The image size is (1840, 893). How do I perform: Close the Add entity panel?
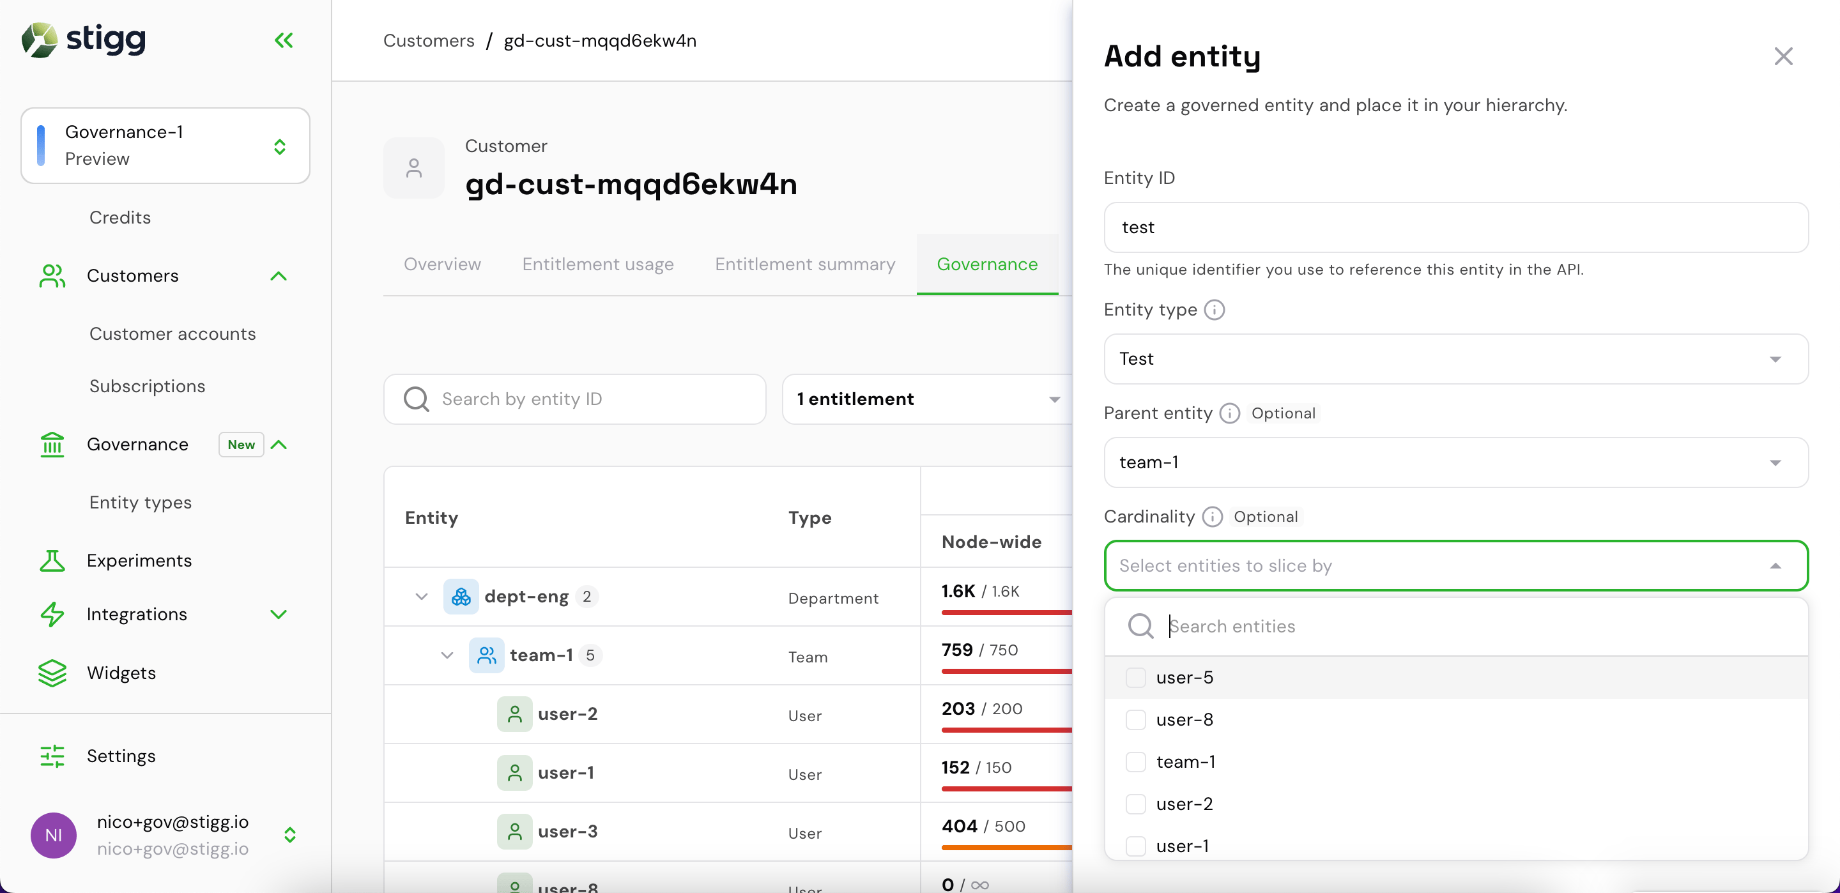[x=1784, y=56]
